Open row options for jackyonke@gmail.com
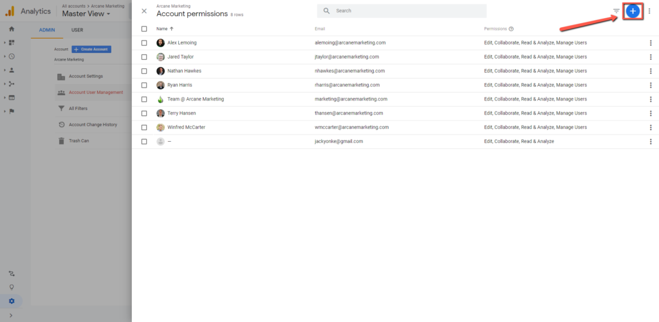 (x=651, y=142)
